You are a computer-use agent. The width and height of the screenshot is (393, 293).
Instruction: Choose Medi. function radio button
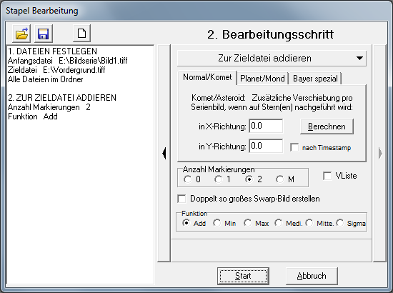point(278,223)
